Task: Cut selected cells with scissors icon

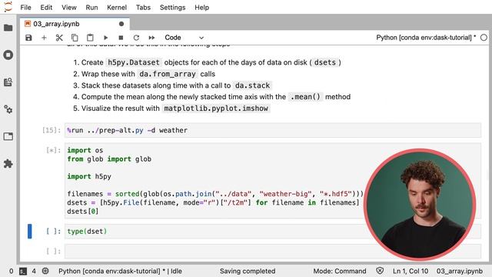Action: [59, 38]
